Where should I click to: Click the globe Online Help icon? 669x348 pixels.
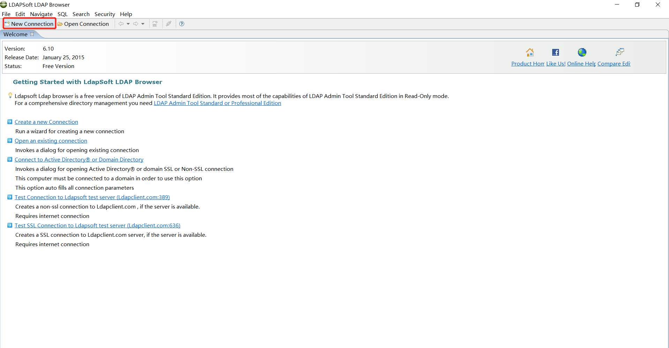click(x=582, y=52)
